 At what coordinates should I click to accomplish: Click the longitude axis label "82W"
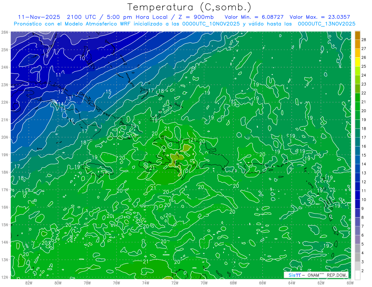point(29,283)
